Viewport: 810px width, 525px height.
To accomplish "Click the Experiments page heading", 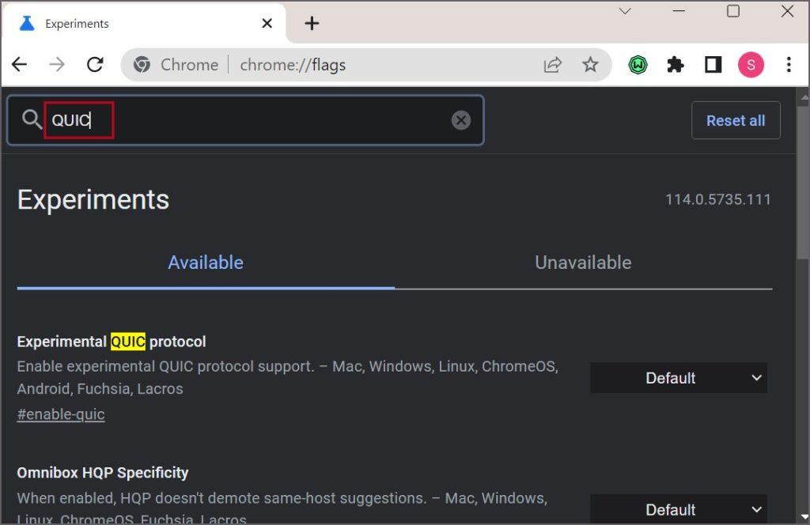I will (x=93, y=200).
